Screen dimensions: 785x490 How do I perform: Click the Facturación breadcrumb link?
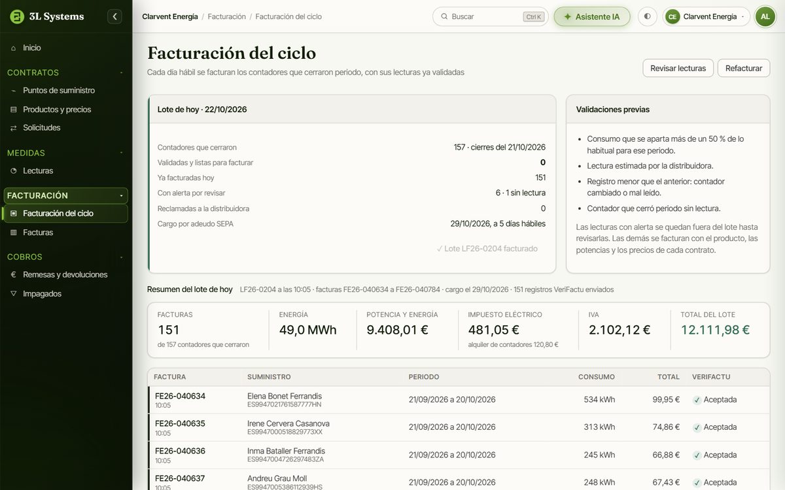(227, 16)
